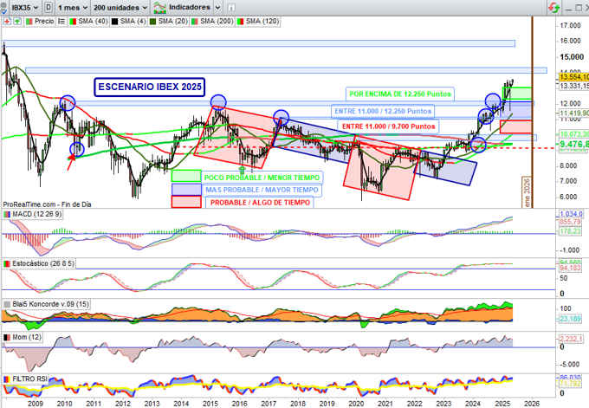Click the Indicadores chart icon
Screen dimensions: 589x408
point(159,7)
